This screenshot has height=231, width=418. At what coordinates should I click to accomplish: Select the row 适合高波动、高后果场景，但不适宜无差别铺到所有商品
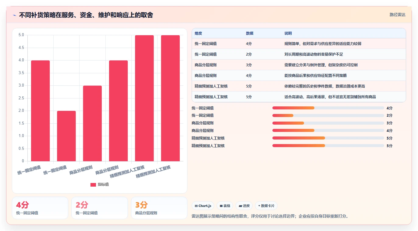299,97
